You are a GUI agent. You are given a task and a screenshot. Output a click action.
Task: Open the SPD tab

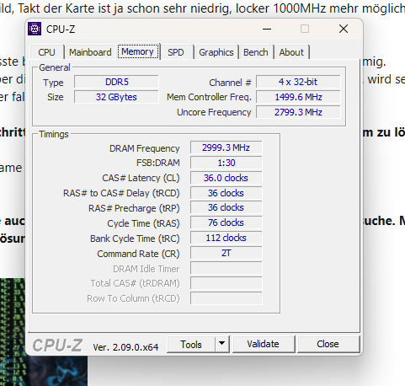176,52
